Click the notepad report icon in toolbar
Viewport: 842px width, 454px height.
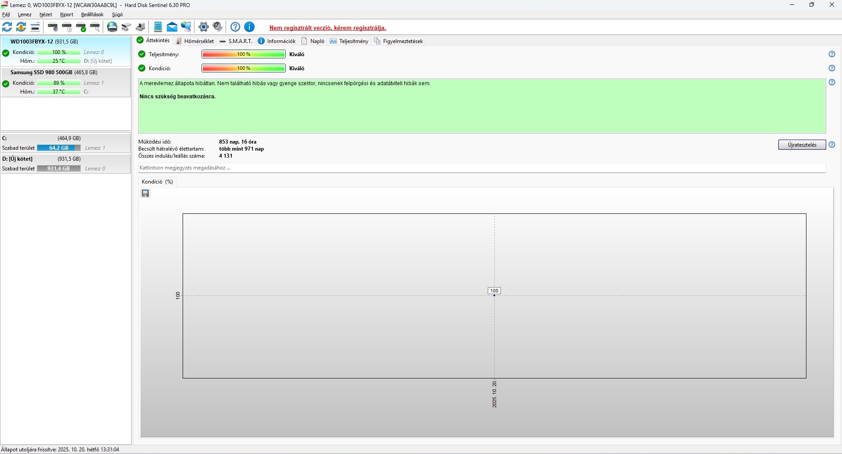click(158, 27)
